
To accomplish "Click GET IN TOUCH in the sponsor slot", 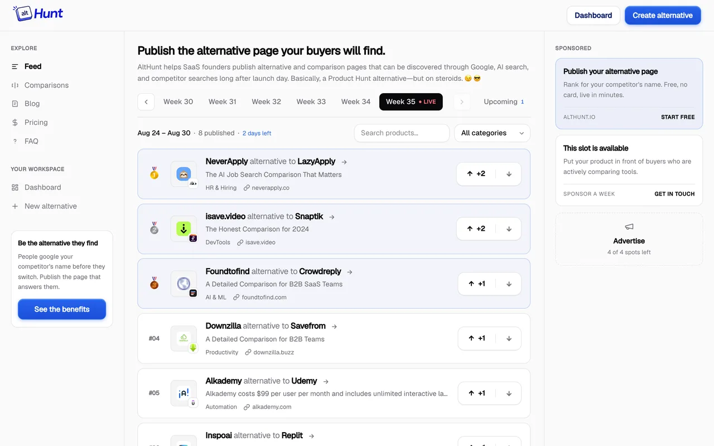I will (x=674, y=194).
